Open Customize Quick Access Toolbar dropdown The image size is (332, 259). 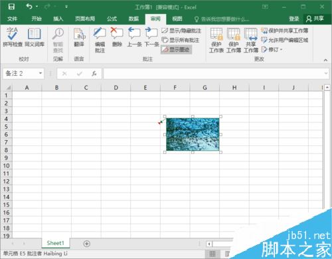point(66,7)
